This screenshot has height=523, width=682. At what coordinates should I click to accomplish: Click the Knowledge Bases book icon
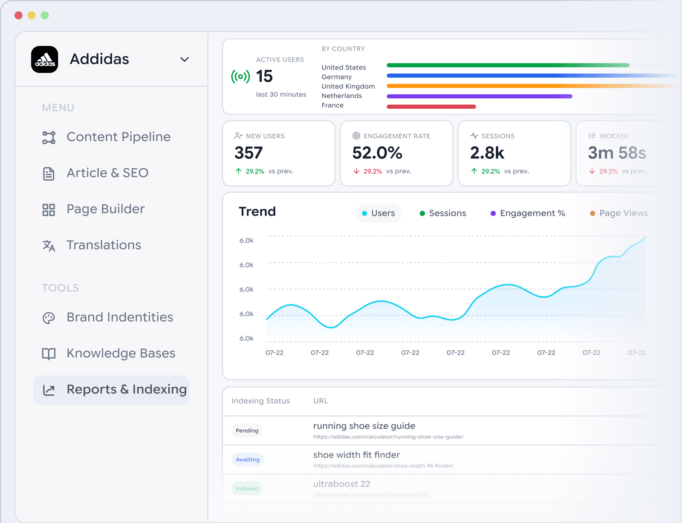49,354
